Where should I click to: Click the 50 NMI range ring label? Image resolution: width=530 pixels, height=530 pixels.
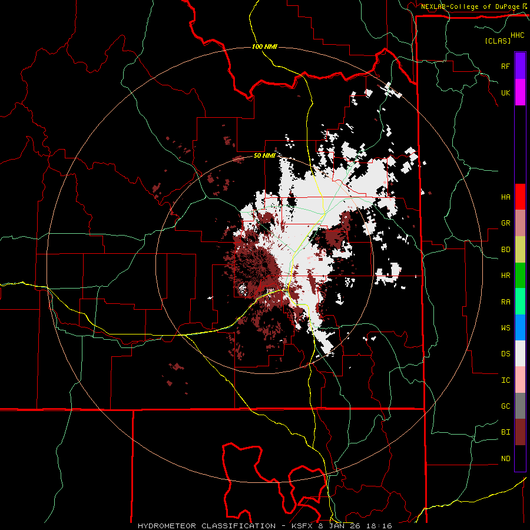(x=264, y=155)
